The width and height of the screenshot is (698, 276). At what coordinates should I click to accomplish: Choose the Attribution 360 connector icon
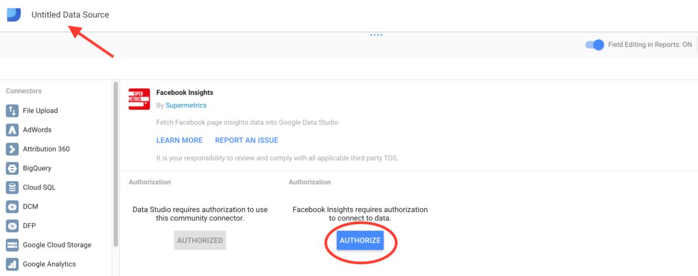pos(13,149)
